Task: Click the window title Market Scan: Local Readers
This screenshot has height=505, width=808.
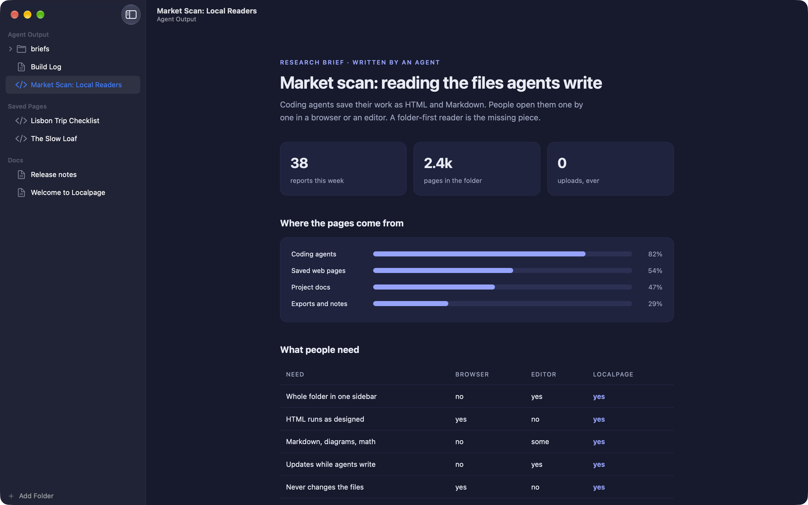Action: coord(207,11)
